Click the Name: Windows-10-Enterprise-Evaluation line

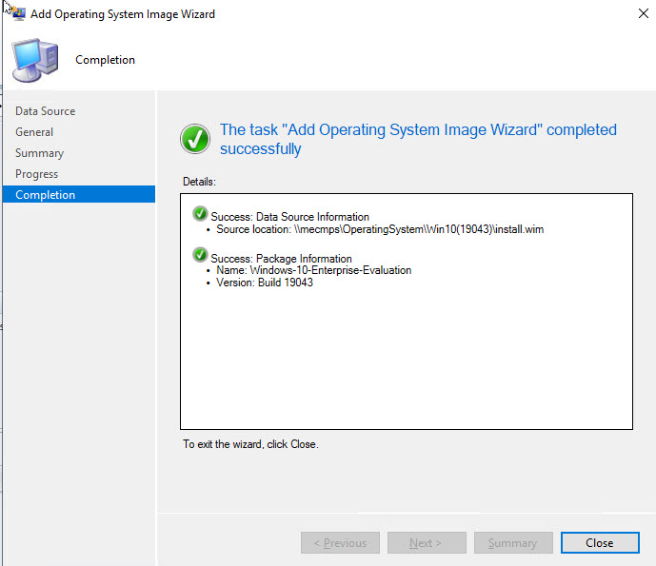pyautogui.click(x=314, y=270)
